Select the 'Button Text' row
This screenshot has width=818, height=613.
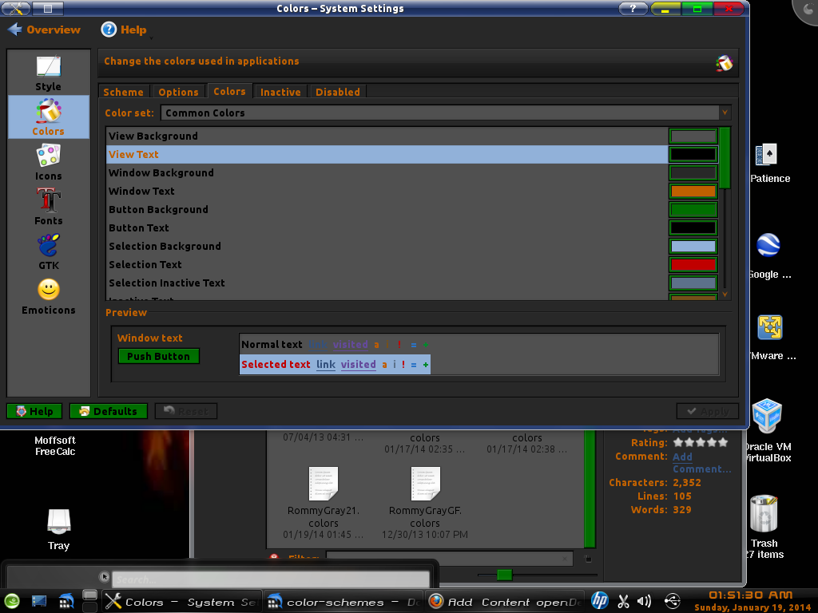point(387,227)
